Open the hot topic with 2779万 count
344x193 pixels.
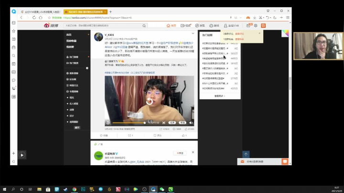pyautogui.click(x=213, y=78)
